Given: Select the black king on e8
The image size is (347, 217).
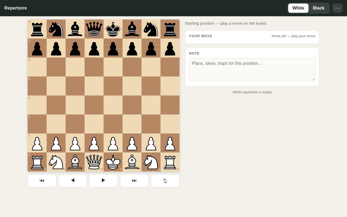Looking at the screenshot, I should pyautogui.click(x=113, y=29).
